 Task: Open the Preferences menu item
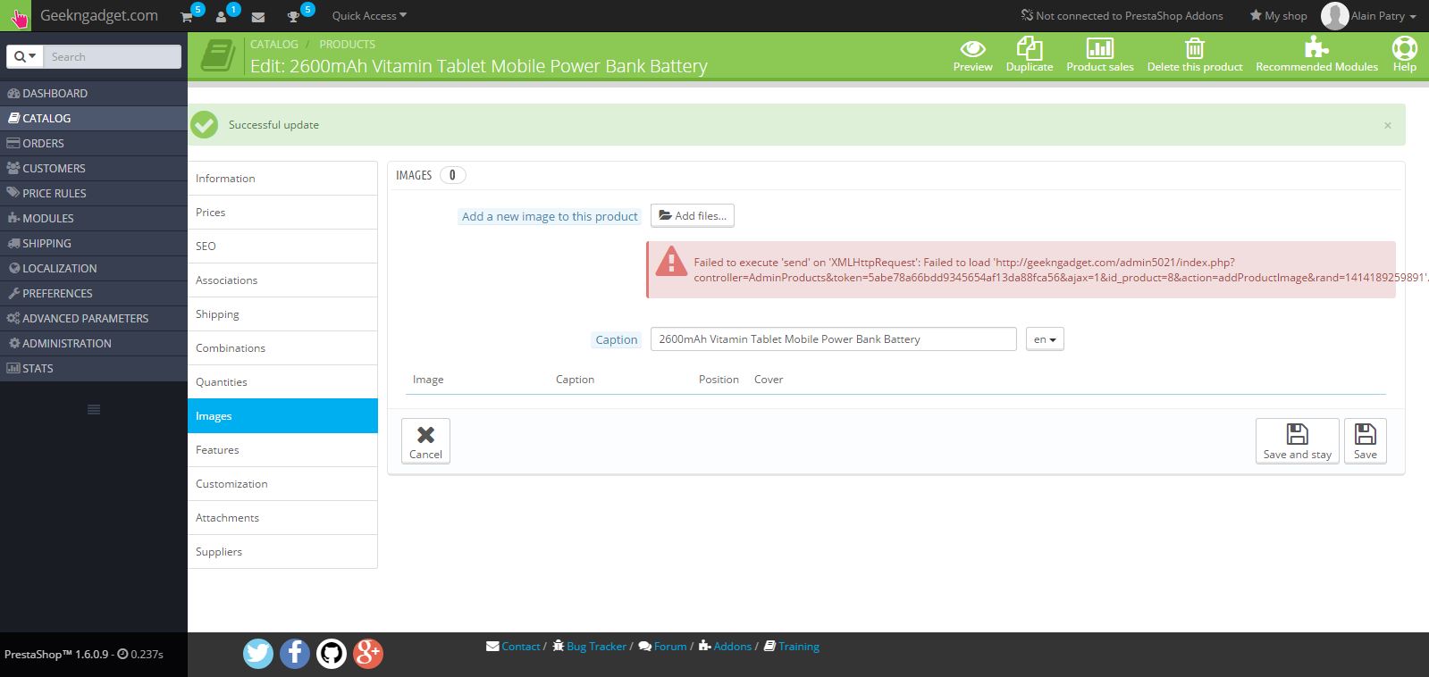(x=94, y=293)
